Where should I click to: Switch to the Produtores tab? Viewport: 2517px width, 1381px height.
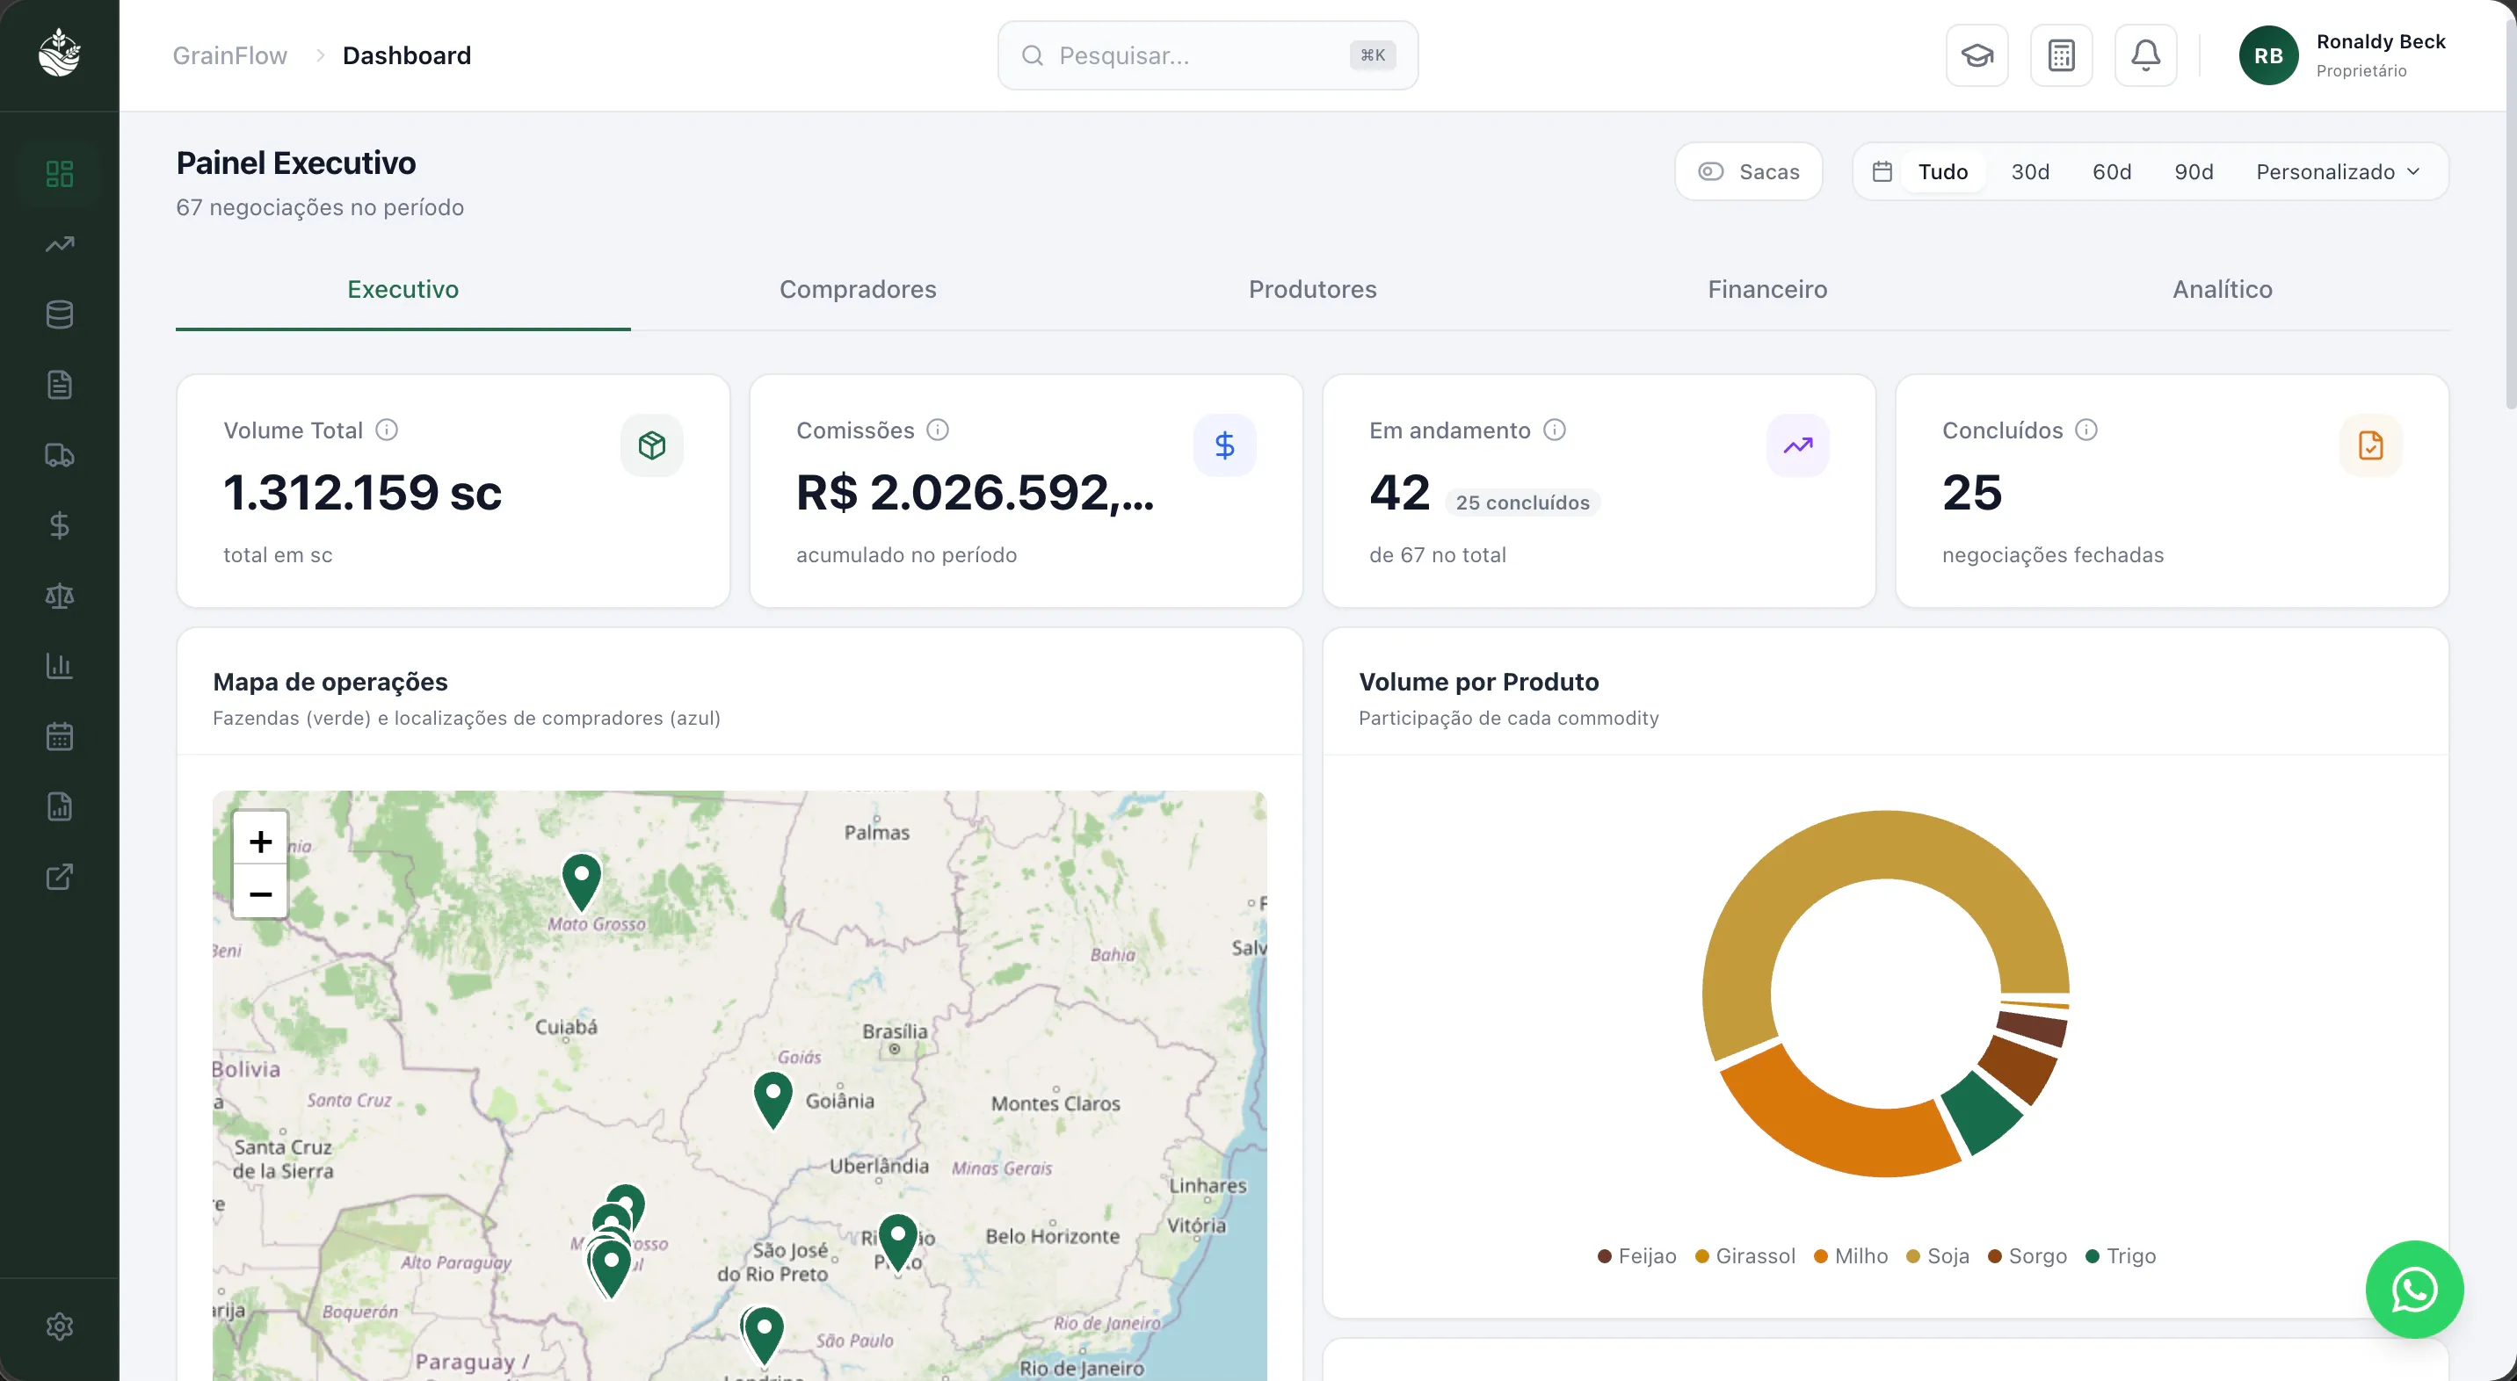[1312, 289]
